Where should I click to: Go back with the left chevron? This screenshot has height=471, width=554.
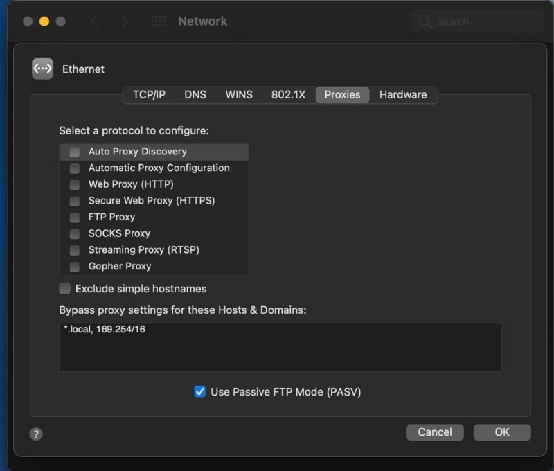point(94,21)
